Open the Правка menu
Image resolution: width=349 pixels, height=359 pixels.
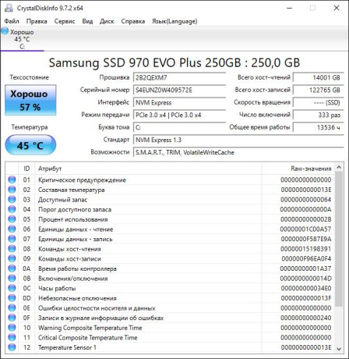tap(37, 21)
